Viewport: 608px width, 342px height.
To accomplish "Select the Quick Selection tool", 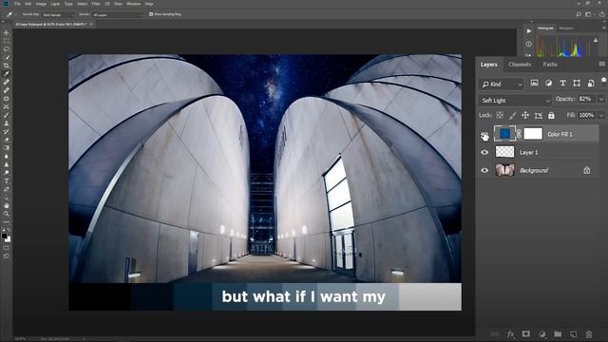I will point(7,57).
